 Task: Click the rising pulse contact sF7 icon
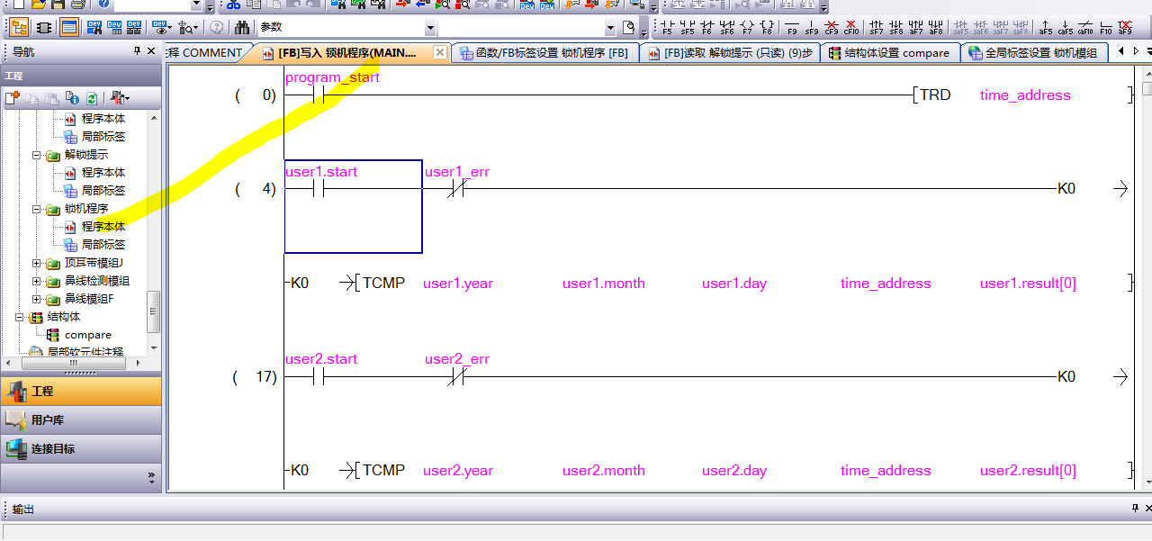point(876,27)
